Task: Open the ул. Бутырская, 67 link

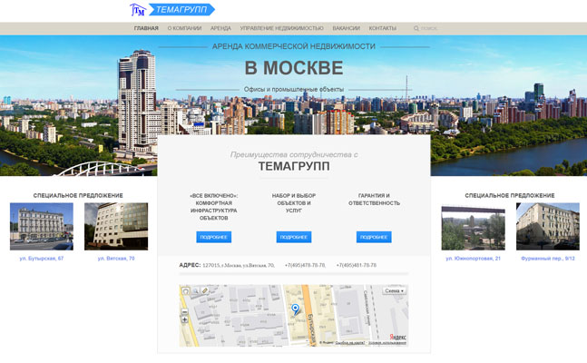Action: pos(42,259)
